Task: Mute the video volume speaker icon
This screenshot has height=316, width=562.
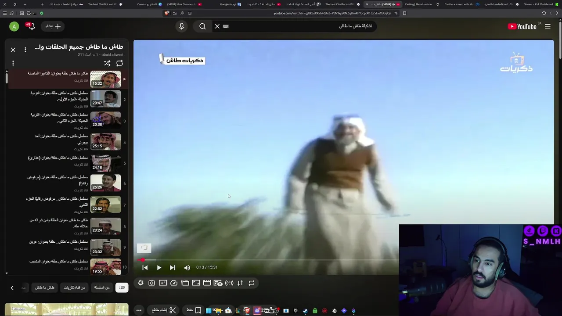Action: click(187, 267)
